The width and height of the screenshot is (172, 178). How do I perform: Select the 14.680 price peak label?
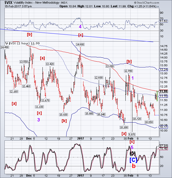(80, 44)
